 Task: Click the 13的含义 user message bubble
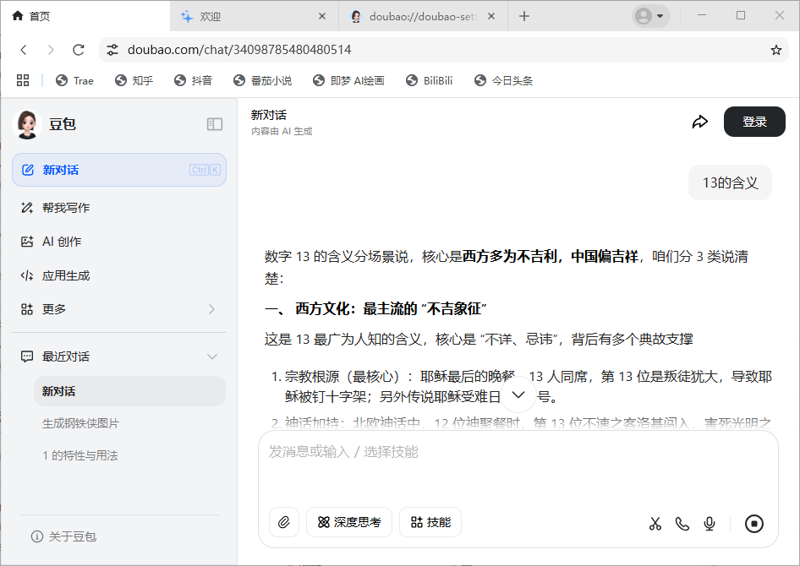[x=730, y=182]
